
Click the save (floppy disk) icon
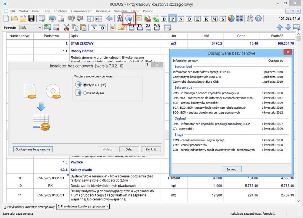coord(31,19)
